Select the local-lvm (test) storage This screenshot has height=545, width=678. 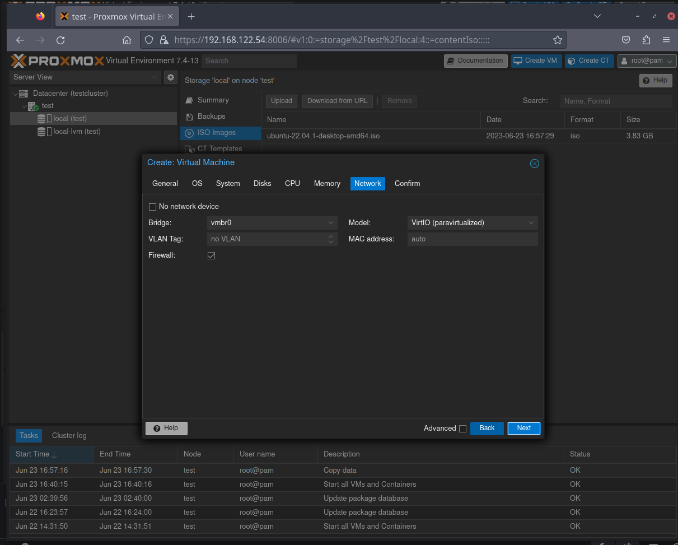[x=77, y=132]
